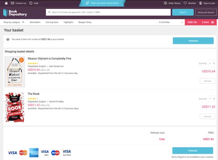Image resolution: width=218 pixels, height=160 pixels.
Task: Click the American Express logo
Action: coord(34,153)
